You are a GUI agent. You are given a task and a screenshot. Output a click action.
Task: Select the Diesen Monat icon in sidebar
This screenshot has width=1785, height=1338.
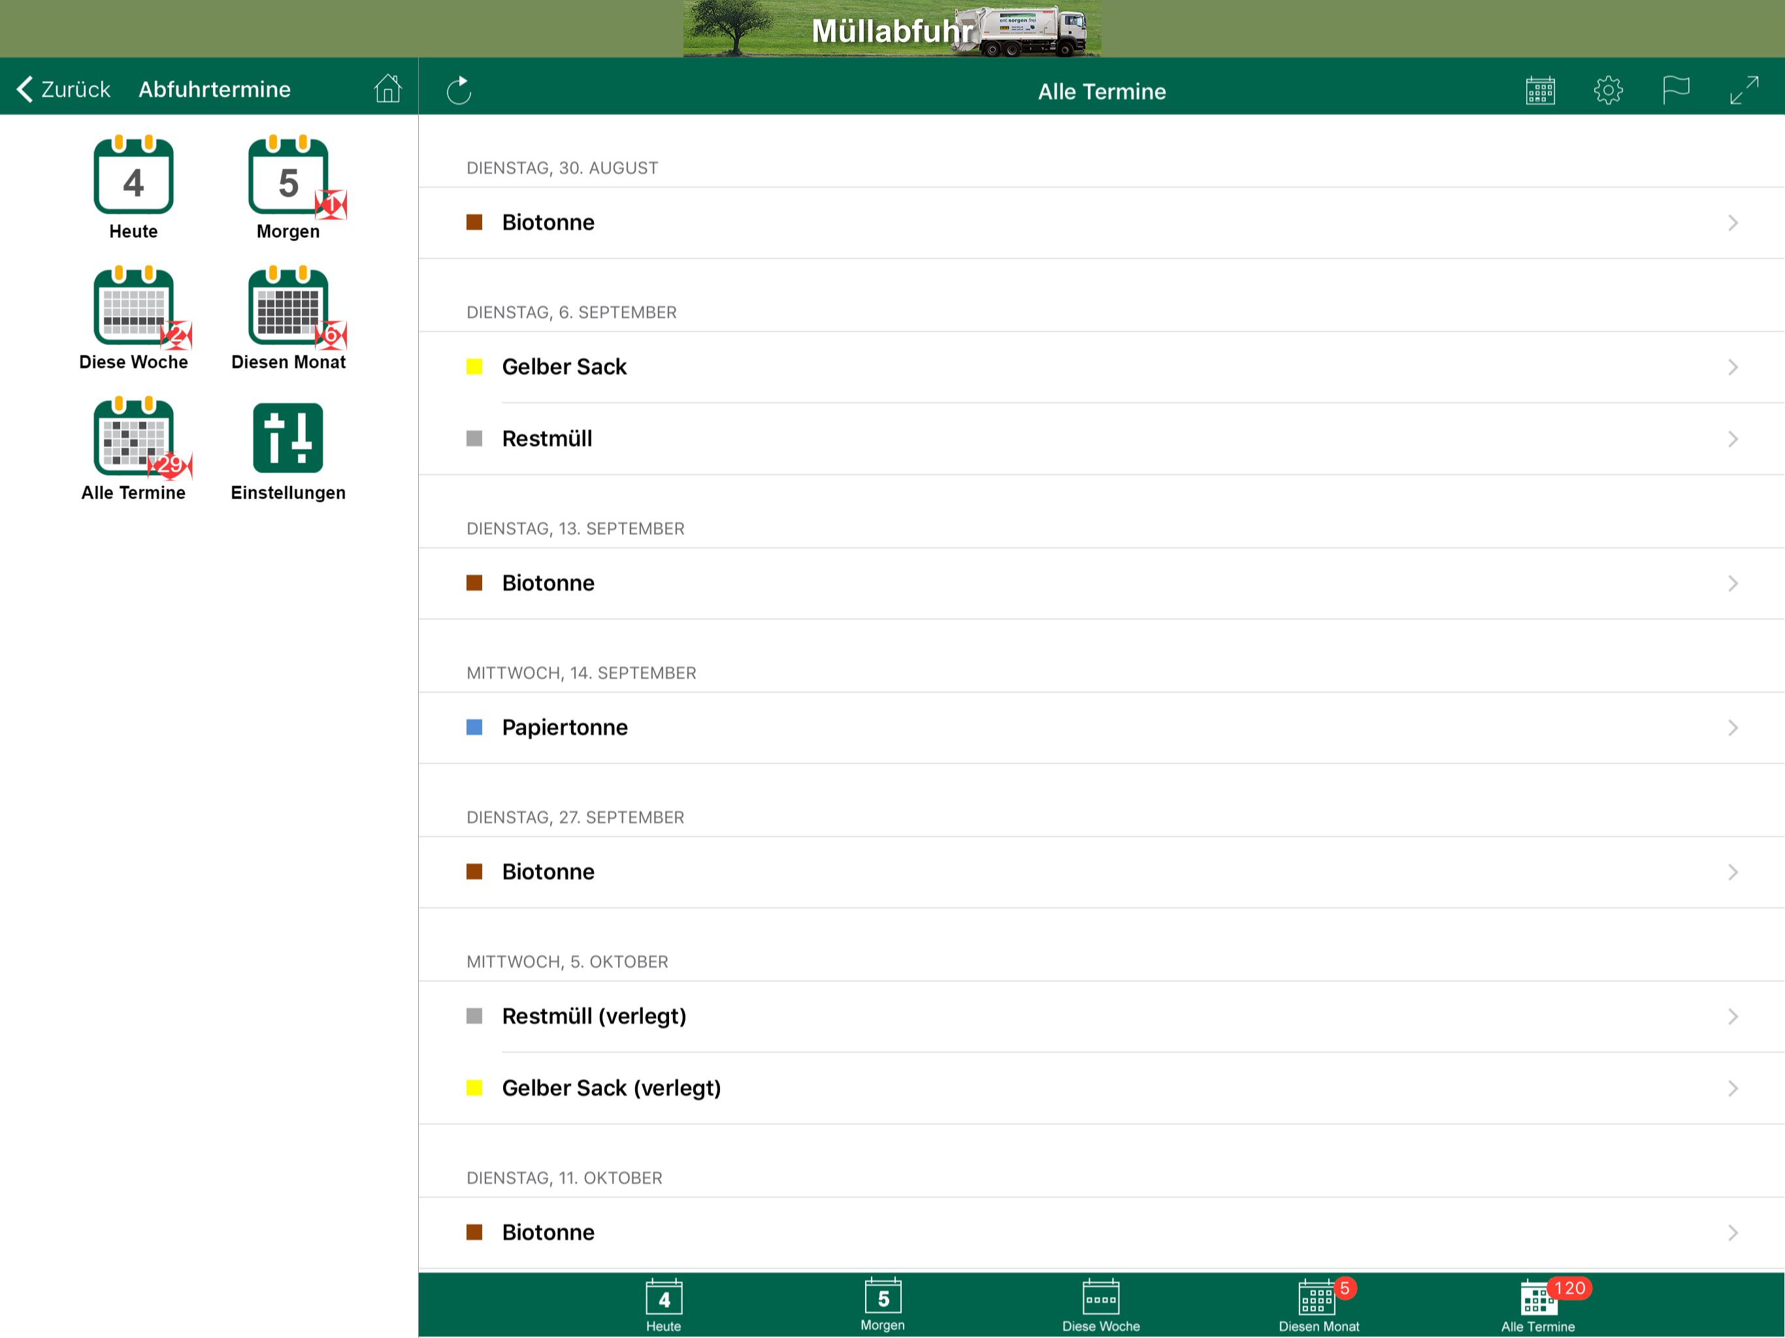click(x=289, y=306)
